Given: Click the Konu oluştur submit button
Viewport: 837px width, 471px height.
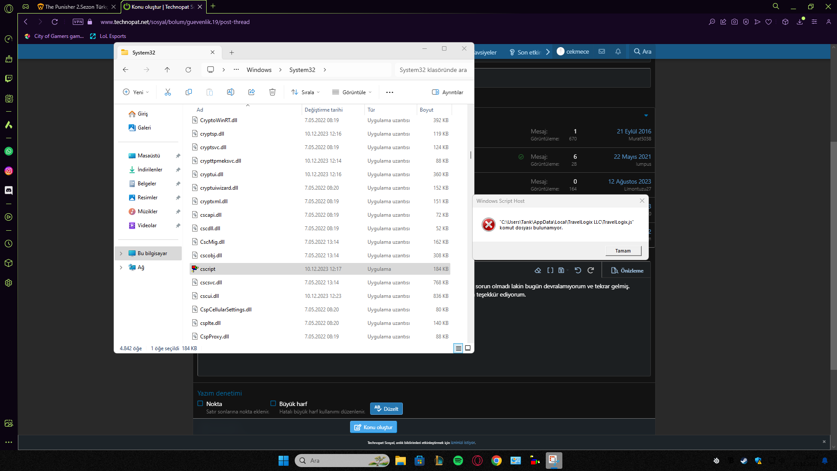Looking at the screenshot, I should pos(374,427).
